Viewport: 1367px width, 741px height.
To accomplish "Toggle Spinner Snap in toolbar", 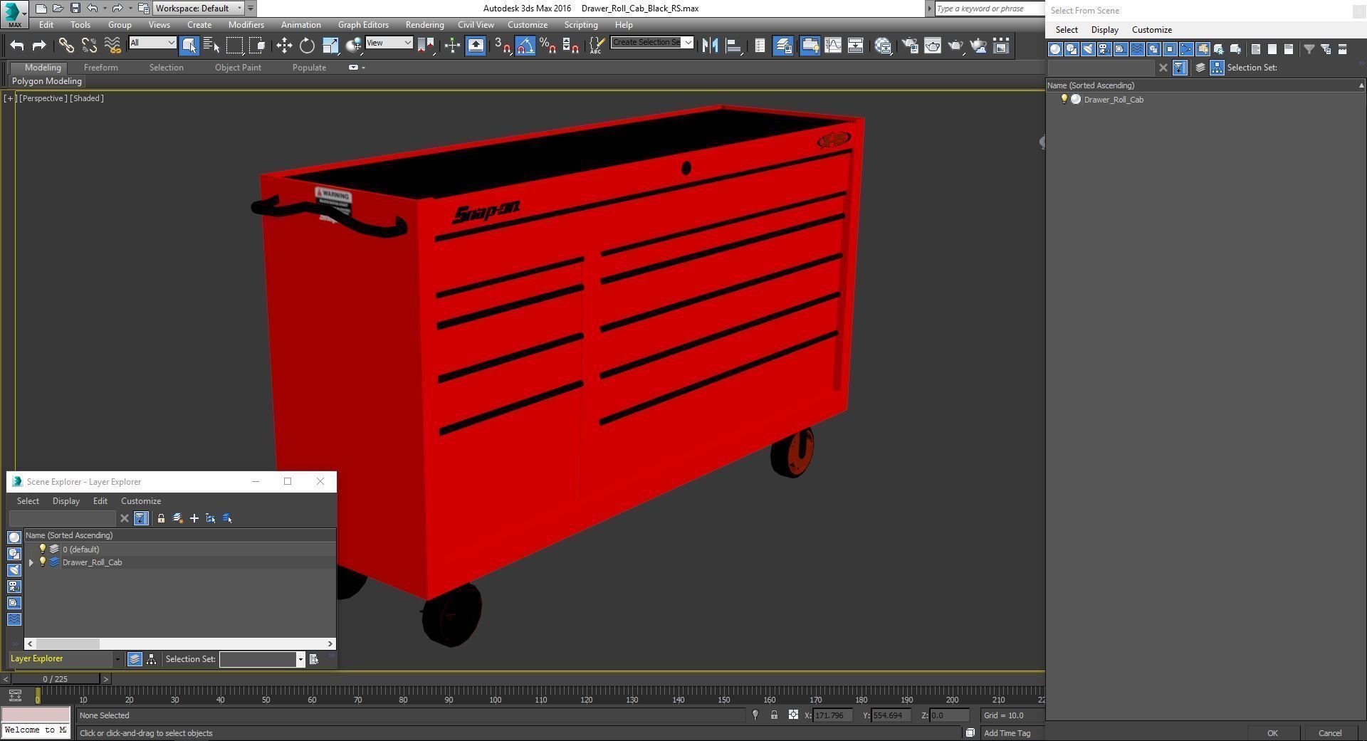I will 570,46.
